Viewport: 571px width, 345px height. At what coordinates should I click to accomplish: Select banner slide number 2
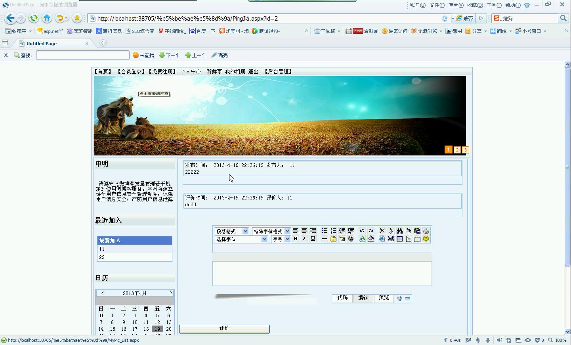pos(457,150)
